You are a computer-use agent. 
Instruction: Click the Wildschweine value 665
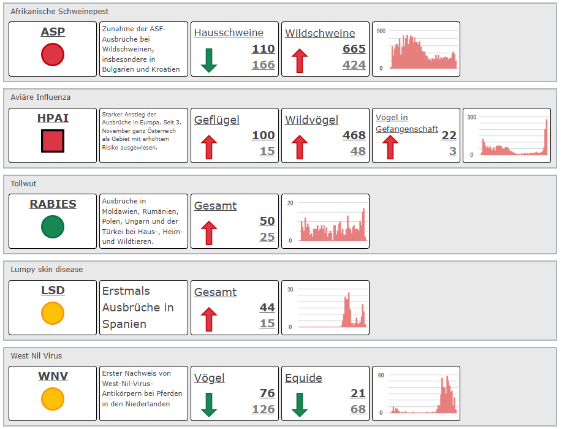[354, 49]
